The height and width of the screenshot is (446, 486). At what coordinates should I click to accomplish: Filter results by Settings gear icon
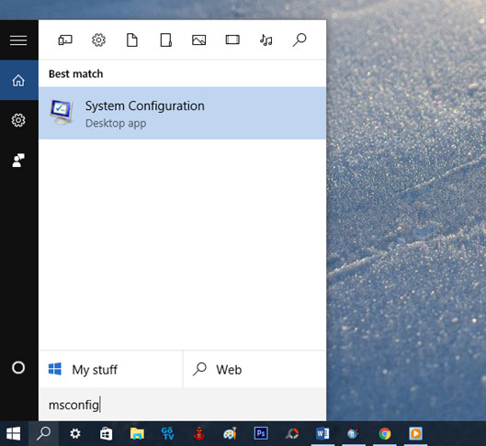(98, 40)
